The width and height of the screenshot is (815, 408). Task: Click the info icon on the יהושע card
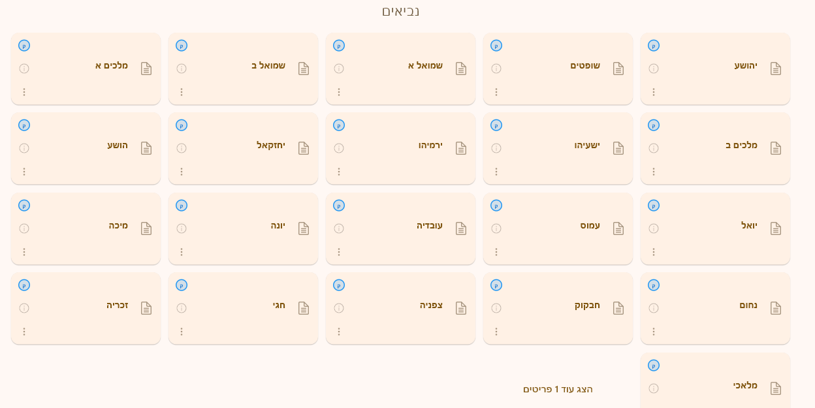[x=654, y=69]
